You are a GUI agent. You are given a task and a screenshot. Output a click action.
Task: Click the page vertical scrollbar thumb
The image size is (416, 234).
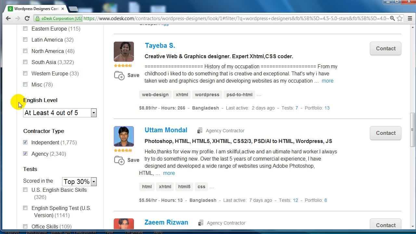(x=412, y=129)
